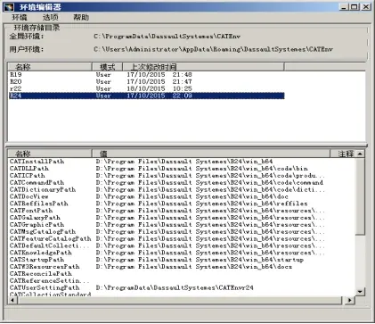
Task: Click the 21:48 modification time of B19
Action: 183,74
